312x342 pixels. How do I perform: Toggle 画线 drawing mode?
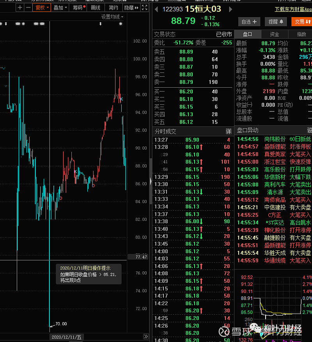tap(96, 7)
